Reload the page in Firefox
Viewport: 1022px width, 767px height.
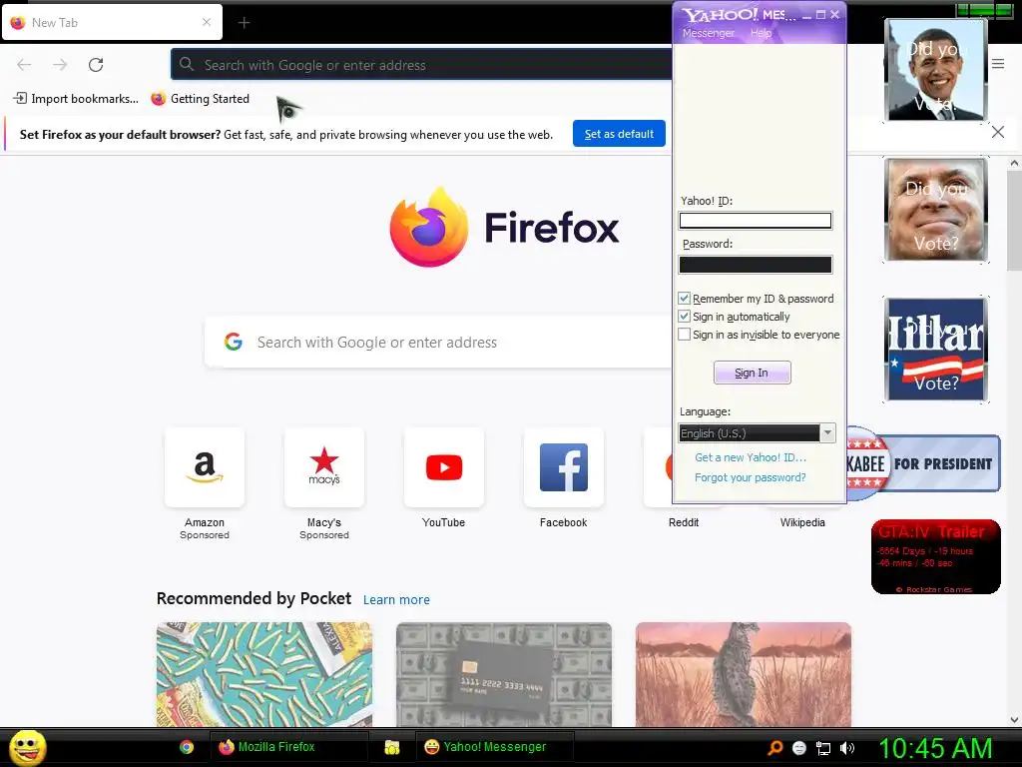click(96, 65)
